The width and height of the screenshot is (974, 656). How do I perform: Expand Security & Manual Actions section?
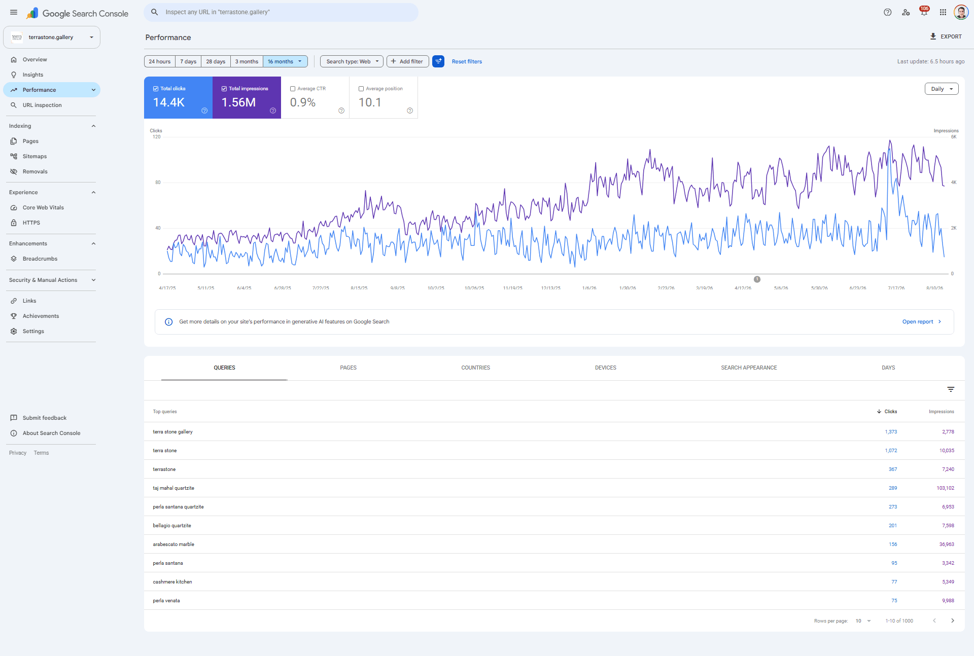[x=93, y=280]
